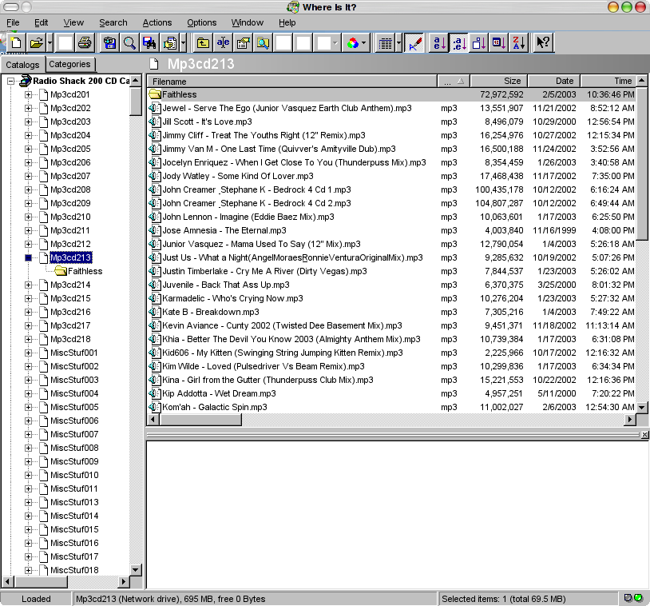Switch to the Categories tab
Image resolution: width=650 pixels, height=606 pixels.
click(x=69, y=64)
